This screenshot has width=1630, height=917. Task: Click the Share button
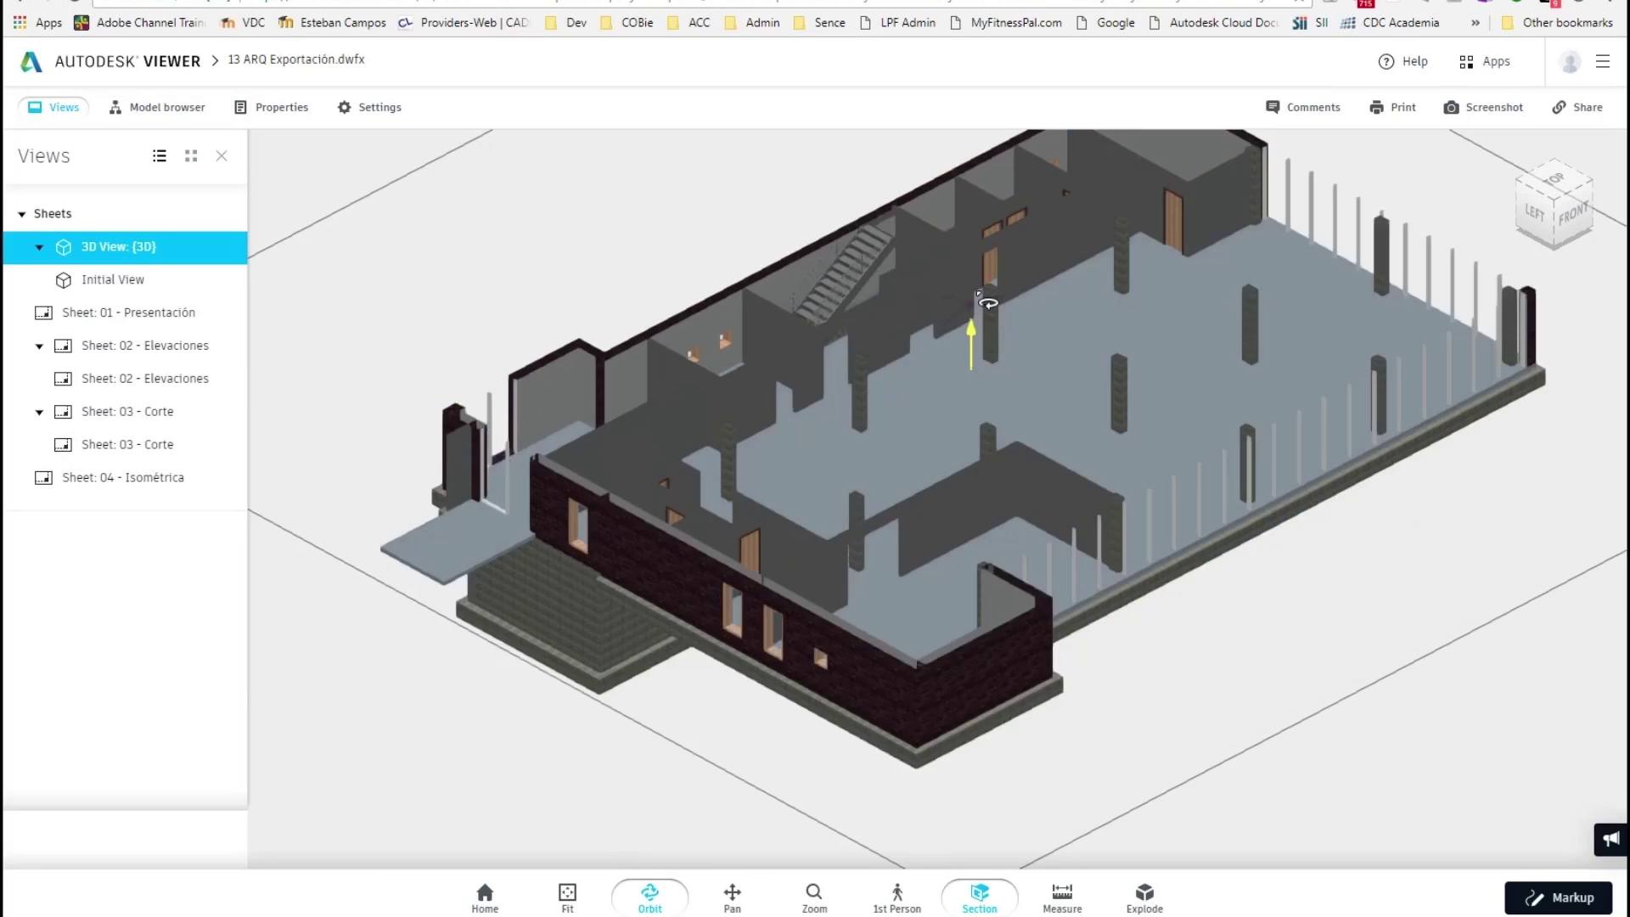point(1577,107)
